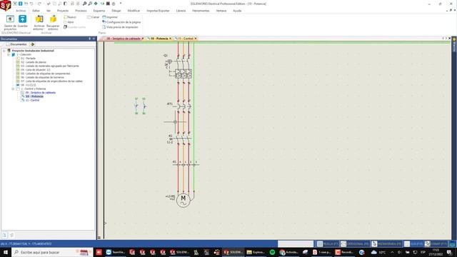Open the Importar/Exportar ribbon tab

pyautogui.click(x=158, y=11)
